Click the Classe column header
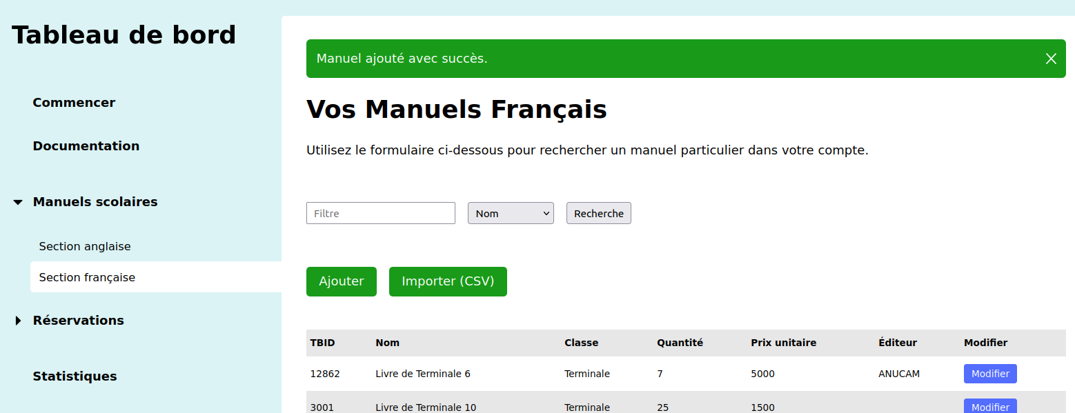 581,343
